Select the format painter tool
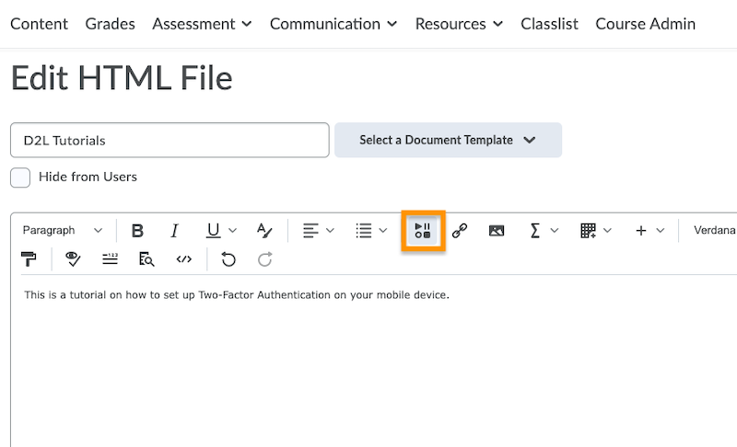The image size is (737, 447). 29,259
